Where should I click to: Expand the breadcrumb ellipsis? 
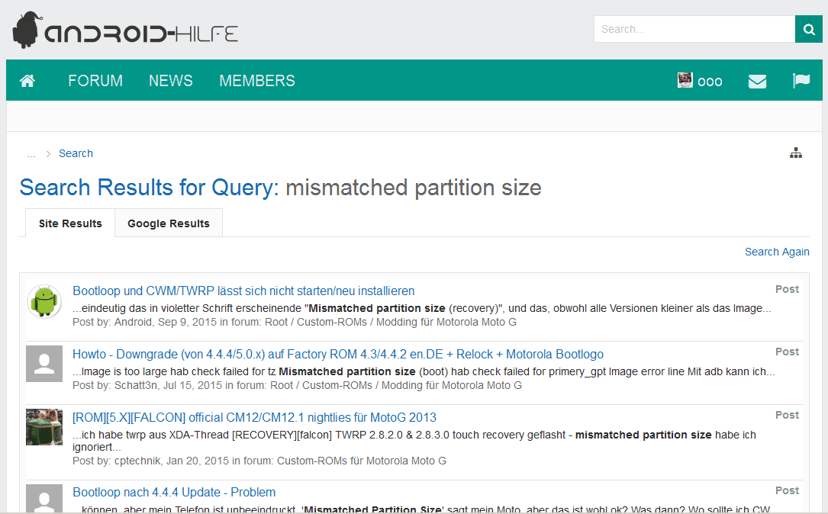pos(31,154)
